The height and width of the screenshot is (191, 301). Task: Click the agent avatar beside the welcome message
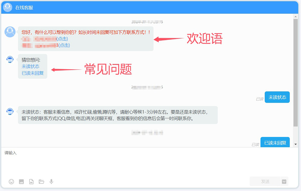[x=10, y=32]
